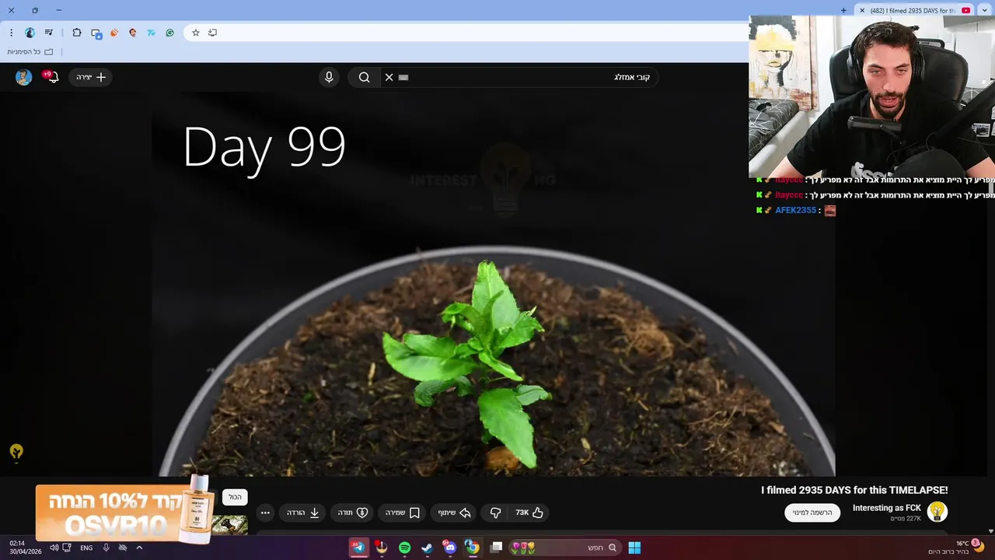Click the ENG language indicator

pyautogui.click(x=86, y=548)
